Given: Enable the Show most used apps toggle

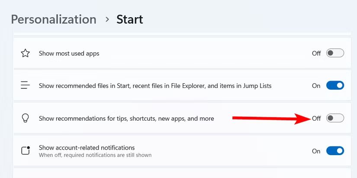Looking at the screenshot, I should point(335,53).
